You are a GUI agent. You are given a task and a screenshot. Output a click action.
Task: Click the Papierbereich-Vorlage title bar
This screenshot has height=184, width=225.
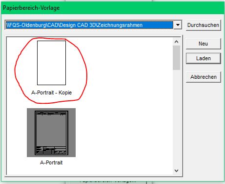click(112, 8)
